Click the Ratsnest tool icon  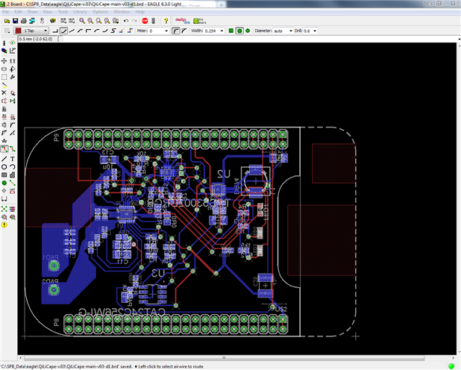(x=4, y=208)
